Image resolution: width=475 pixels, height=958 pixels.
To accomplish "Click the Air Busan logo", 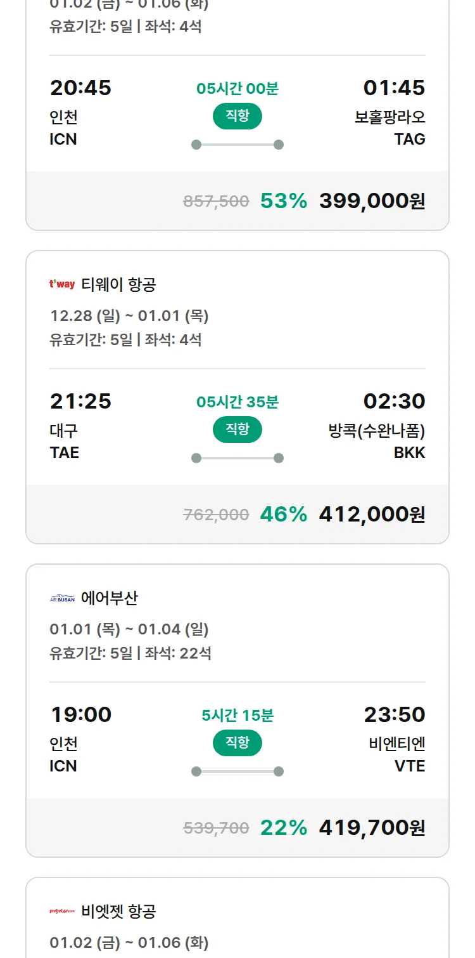I will coord(62,598).
